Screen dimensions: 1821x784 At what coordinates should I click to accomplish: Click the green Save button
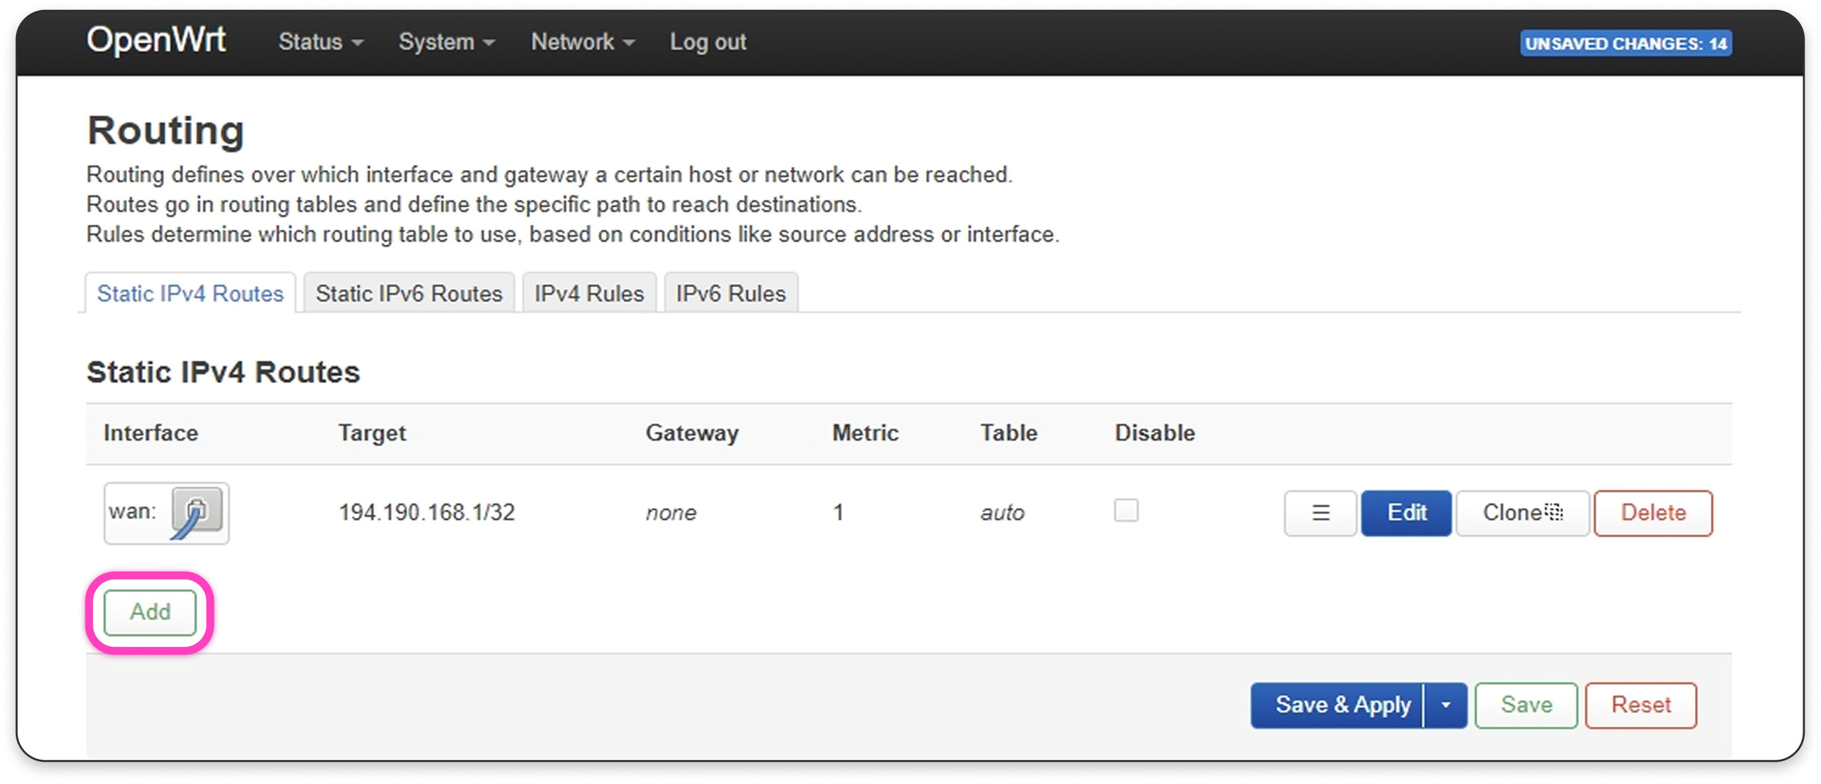point(1526,705)
